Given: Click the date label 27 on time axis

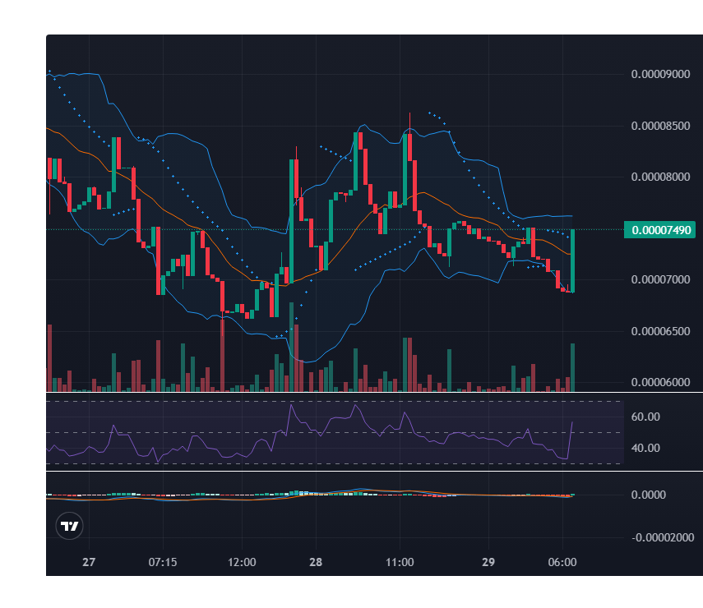Looking at the screenshot, I should pos(89,562).
